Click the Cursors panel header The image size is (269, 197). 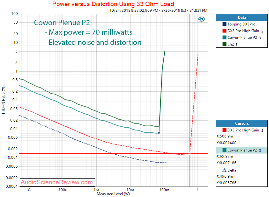(242, 123)
